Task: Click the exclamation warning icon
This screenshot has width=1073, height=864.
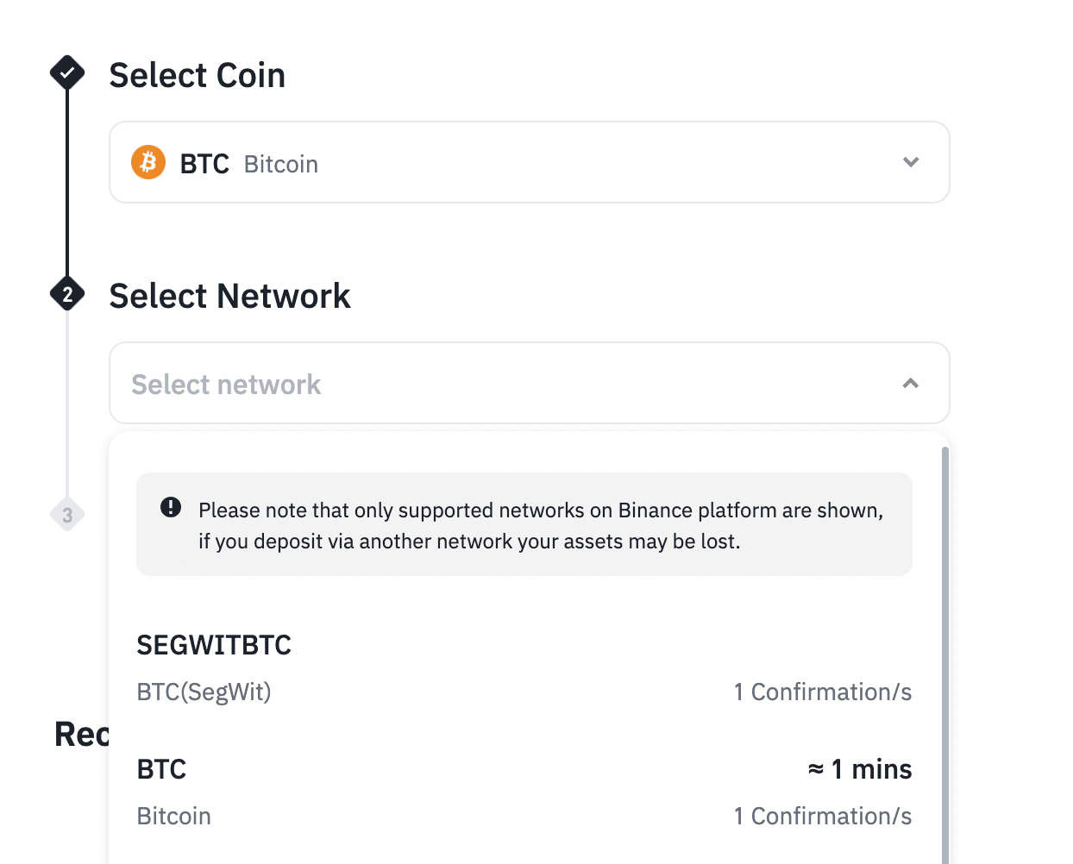Action: click(171, 507)
